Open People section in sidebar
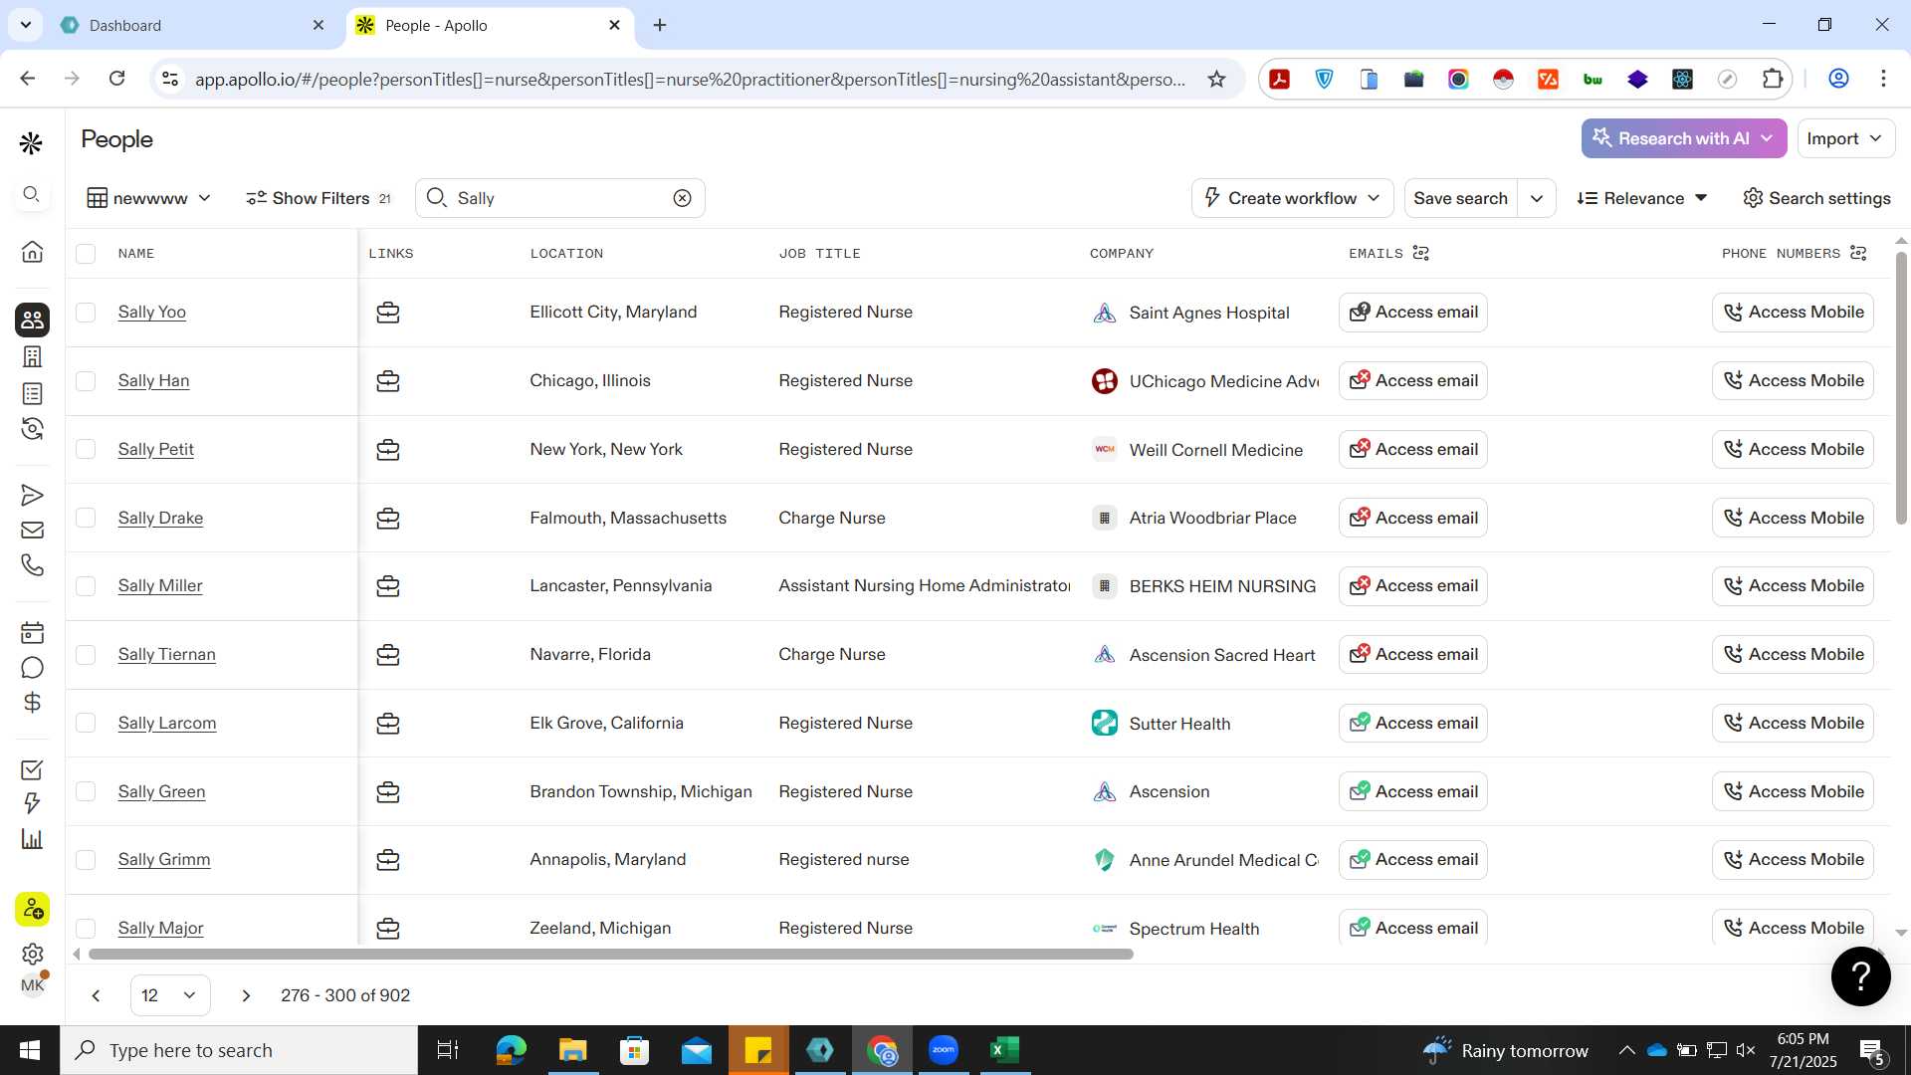Viewport: 1911px width, 1075px height. click(x=32, y=320)
